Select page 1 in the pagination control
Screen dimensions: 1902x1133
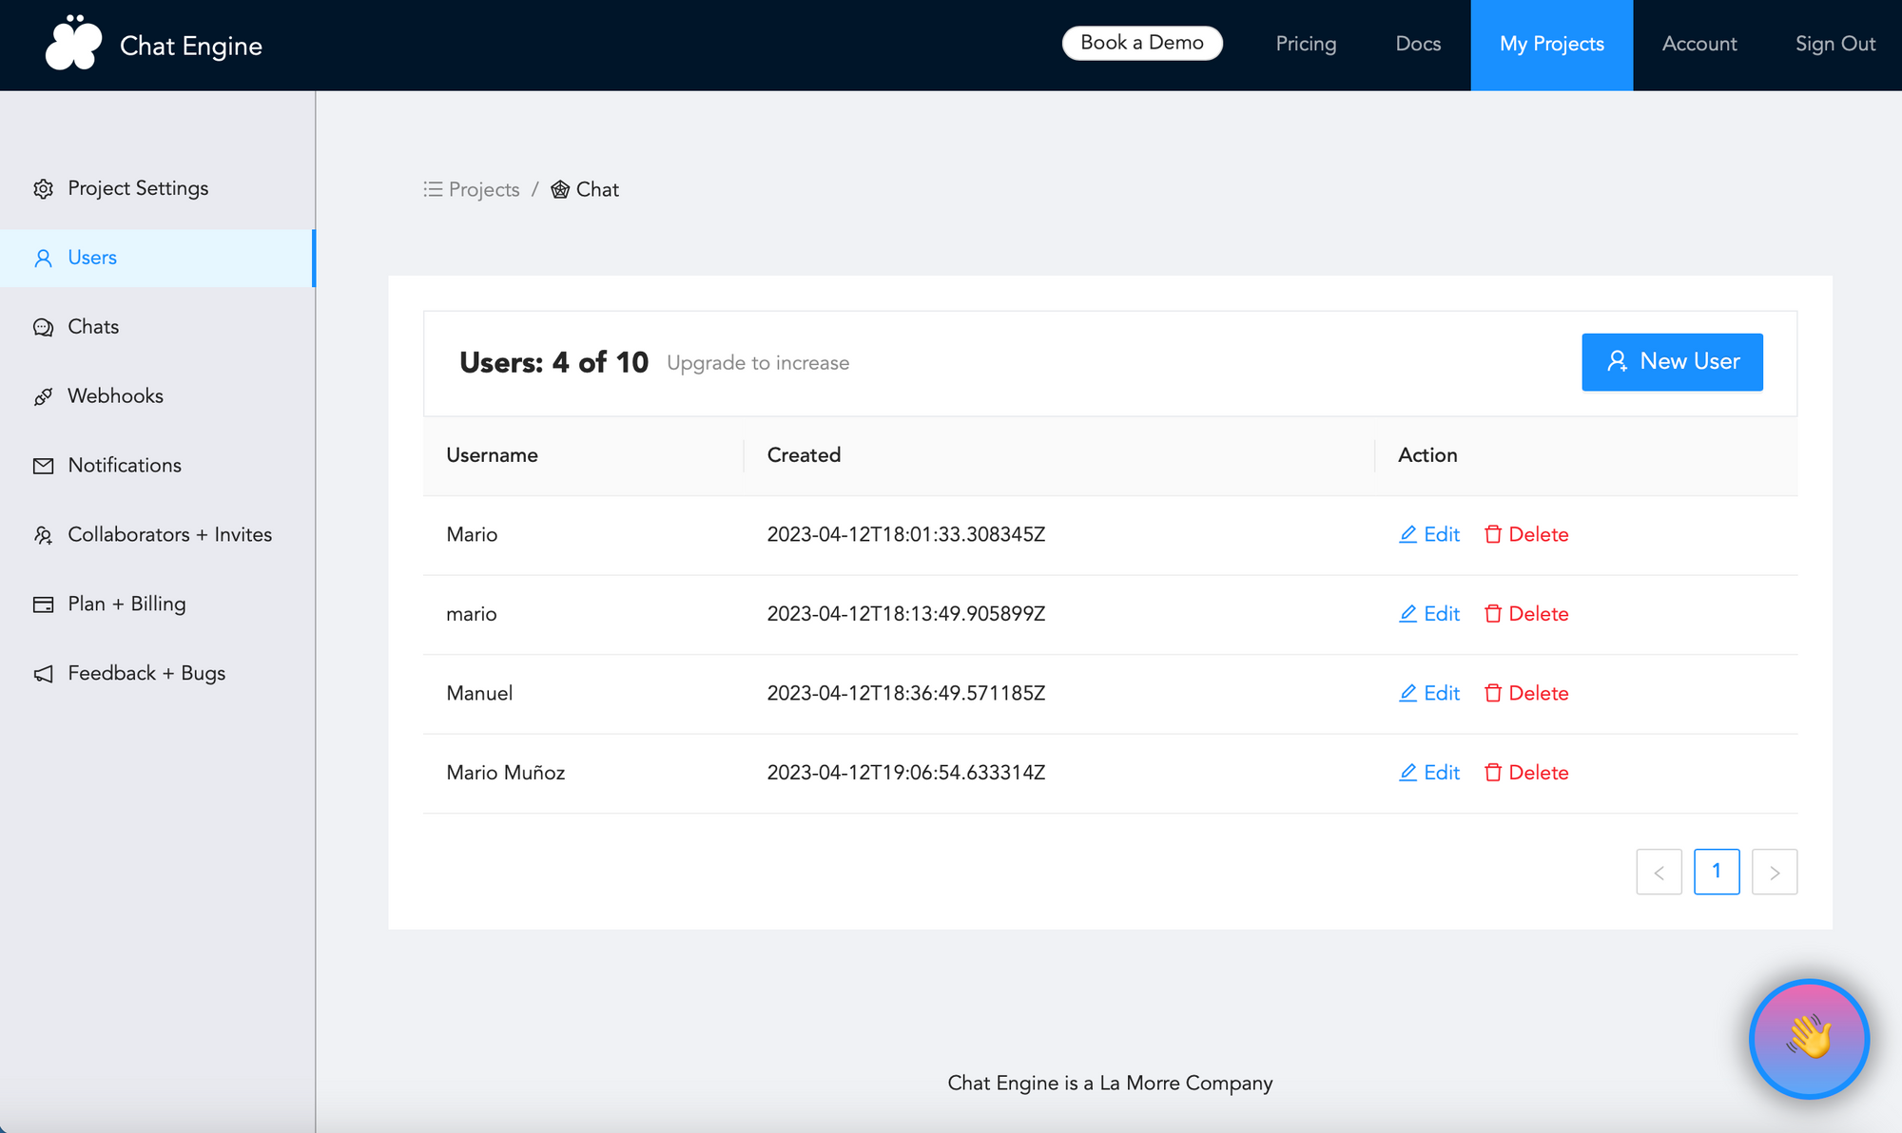point(1717,872)
